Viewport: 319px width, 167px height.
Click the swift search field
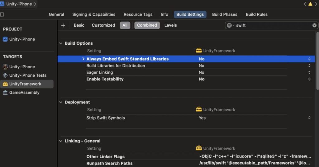click(272, 25)
